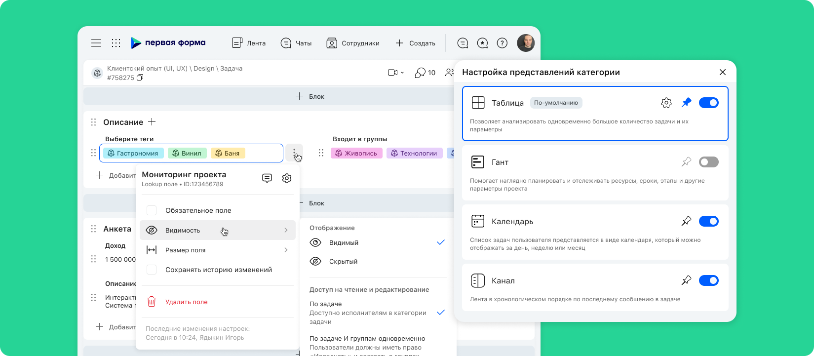This screenshot has width=814, height=356.
Task: Unpin the Таблица view
Action: [x=686, y=103]
